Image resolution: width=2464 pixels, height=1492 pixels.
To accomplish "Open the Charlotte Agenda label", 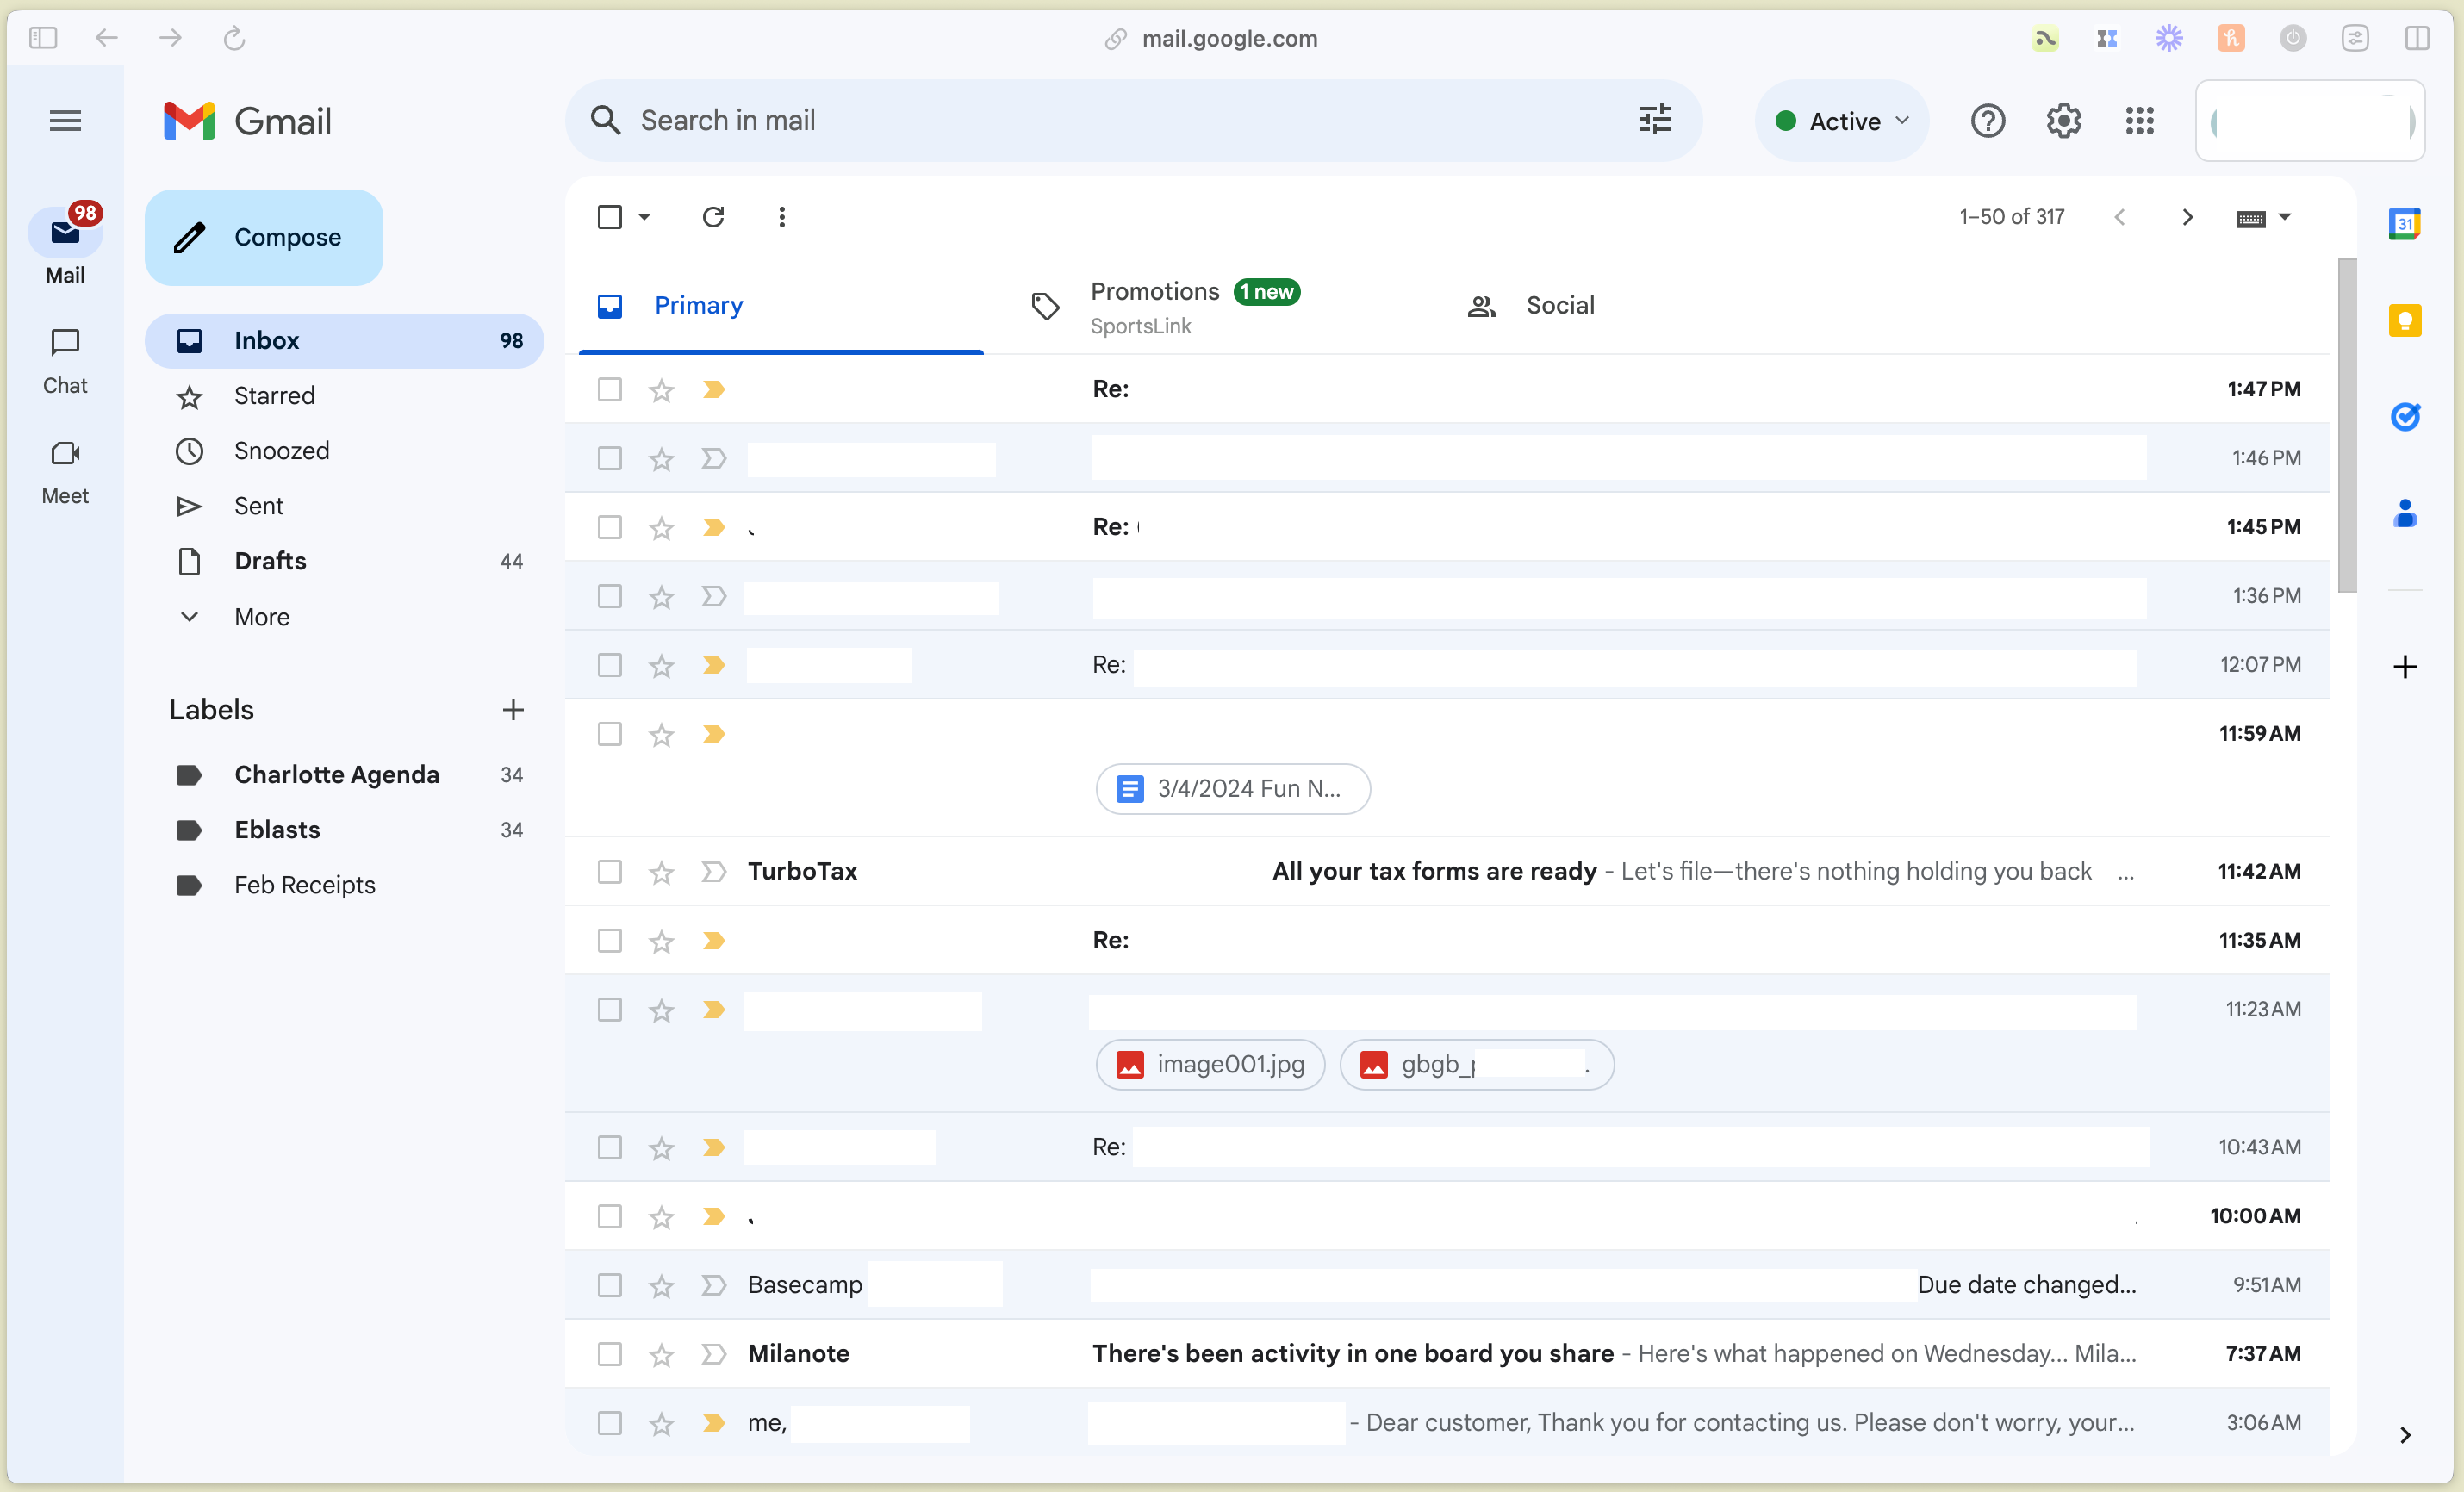I will [x=344, y=775].
